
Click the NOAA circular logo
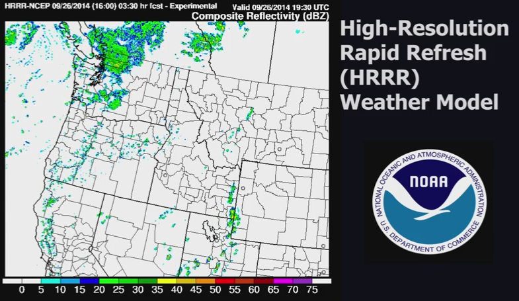click(x=428, y=202)
